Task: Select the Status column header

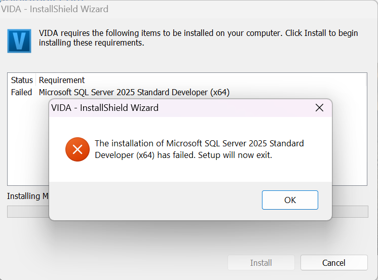Action: (x=22, y=80)
